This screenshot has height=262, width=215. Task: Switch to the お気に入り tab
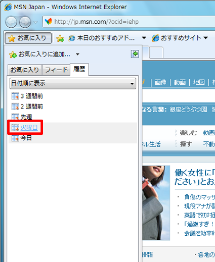click(25, 70)
